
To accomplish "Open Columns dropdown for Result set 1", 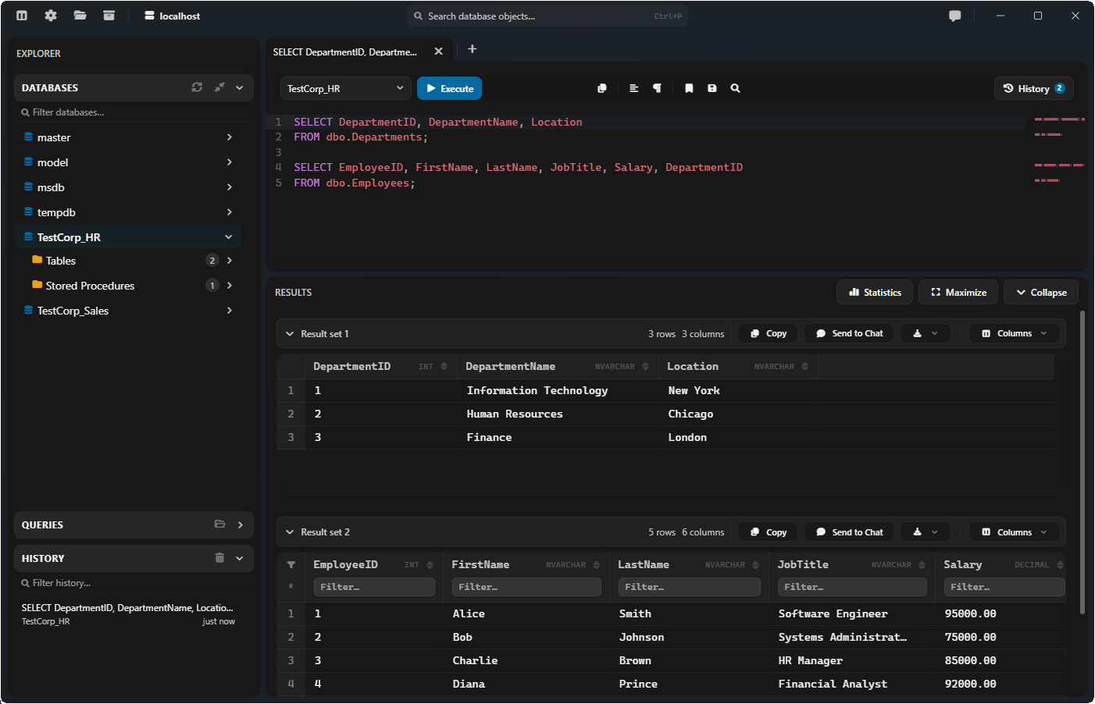I will click(1015, 333).
